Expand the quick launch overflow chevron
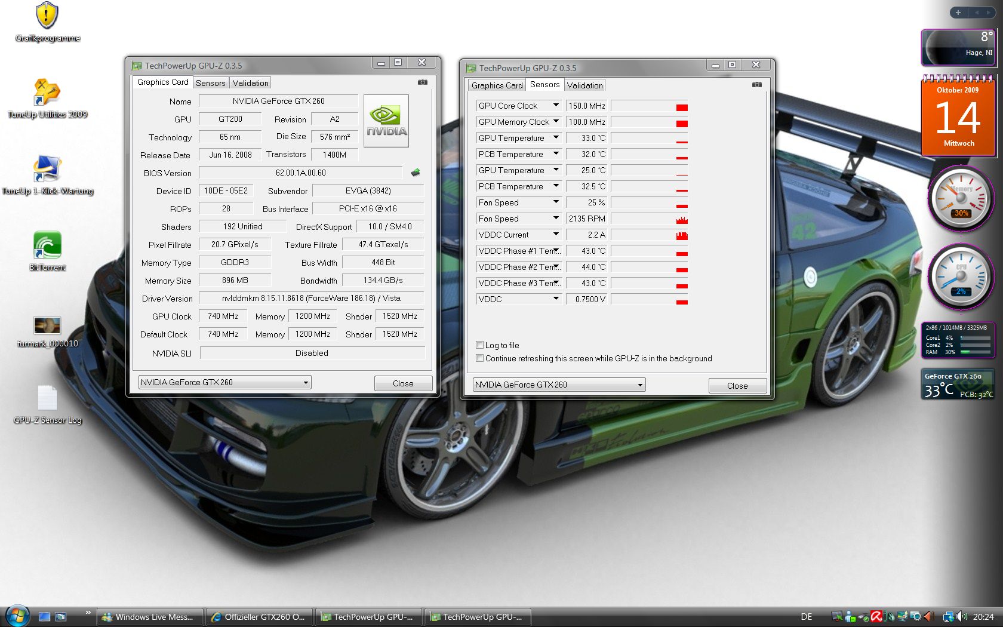Screen dimensions: 1003x627 point(88,612)
